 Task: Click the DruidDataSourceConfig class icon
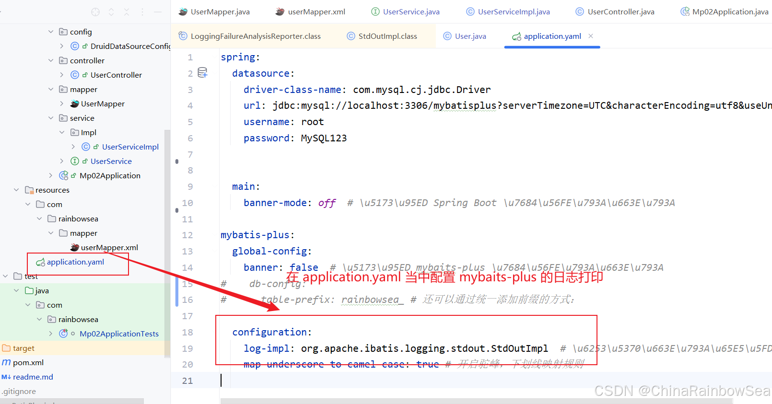point(75,46)
